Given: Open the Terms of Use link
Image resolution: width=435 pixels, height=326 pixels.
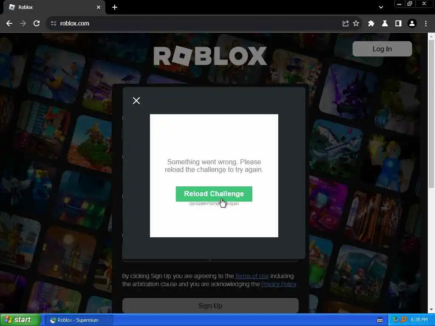Looking at the screenshot, I should [x=252, y=276].
